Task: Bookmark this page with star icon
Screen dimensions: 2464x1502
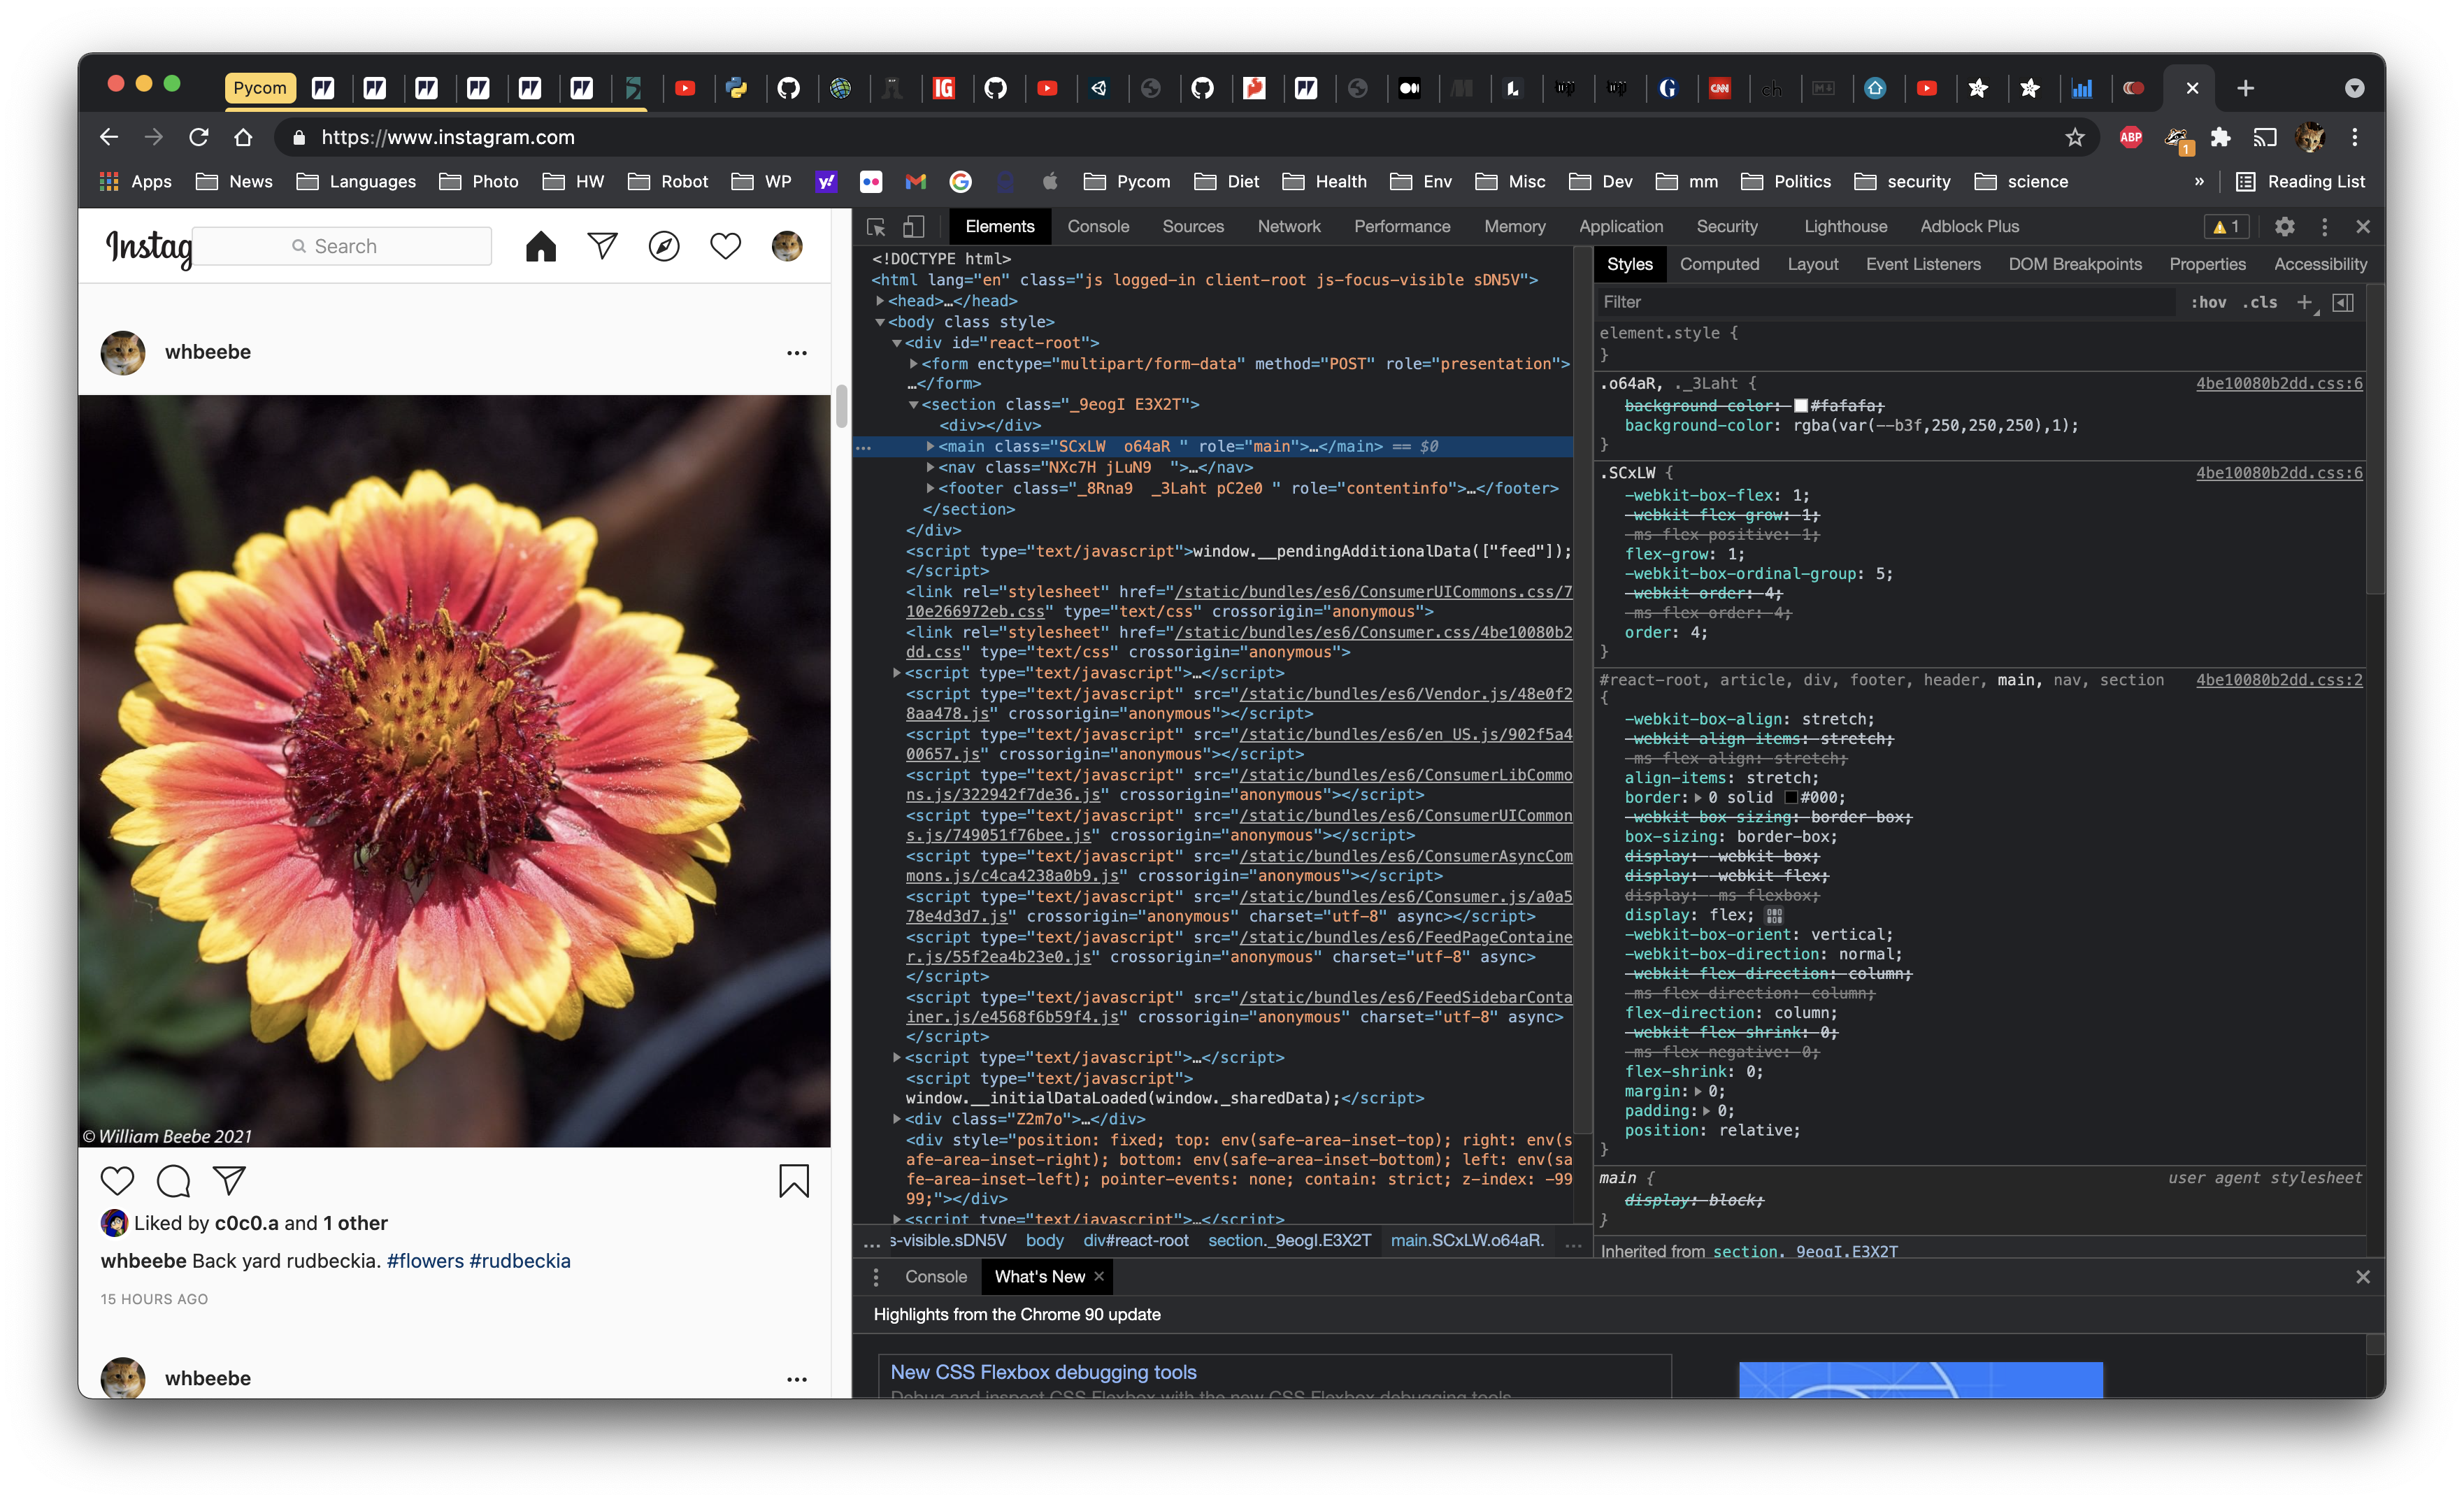Action: [x=2075, y=138]
